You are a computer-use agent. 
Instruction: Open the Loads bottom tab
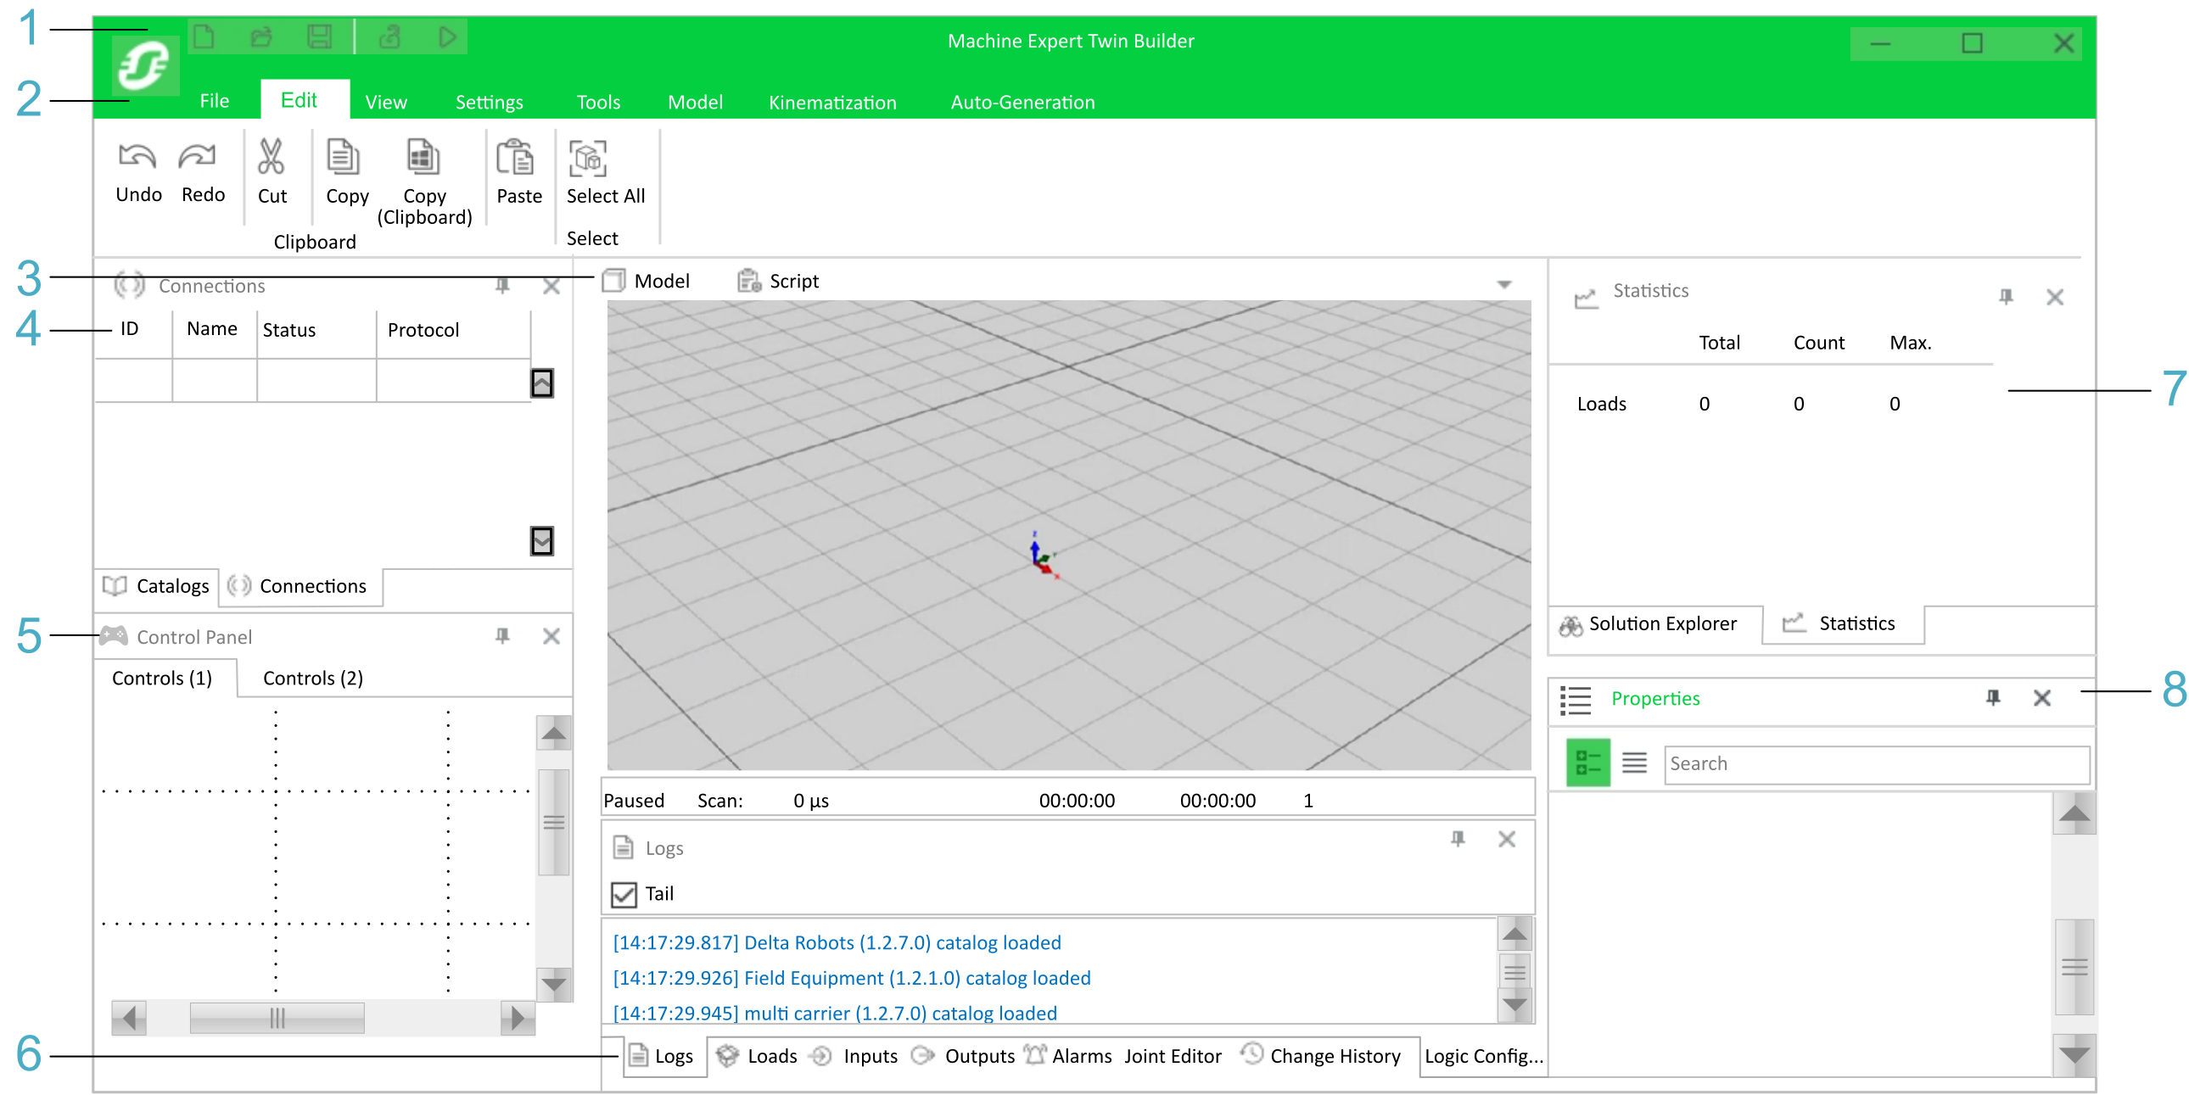757,1056
